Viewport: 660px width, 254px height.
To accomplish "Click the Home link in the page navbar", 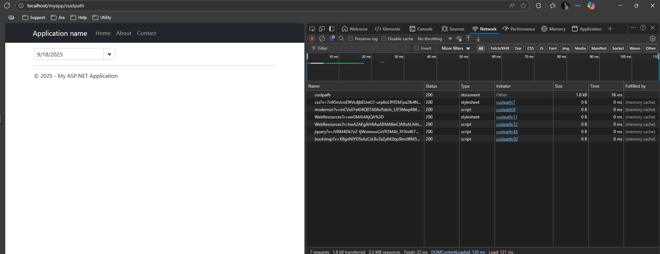I will [103, 33].
